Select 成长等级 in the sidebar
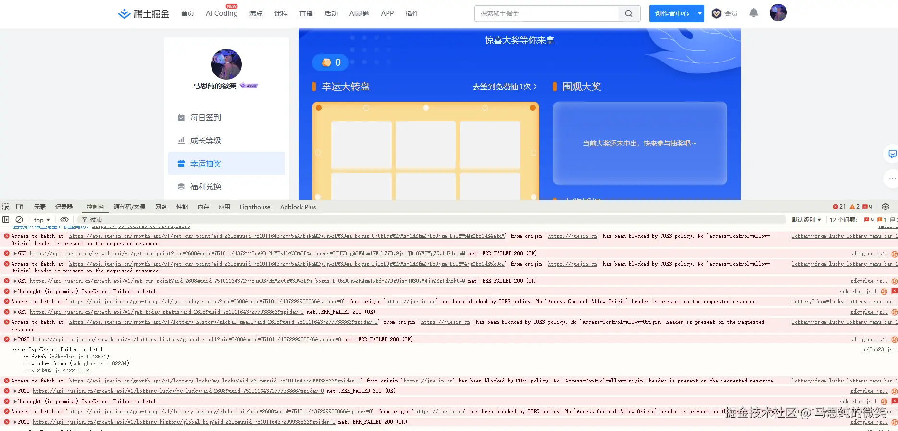Image resolution: width=898 pixels, height=431 pixels. coord(226,140)
